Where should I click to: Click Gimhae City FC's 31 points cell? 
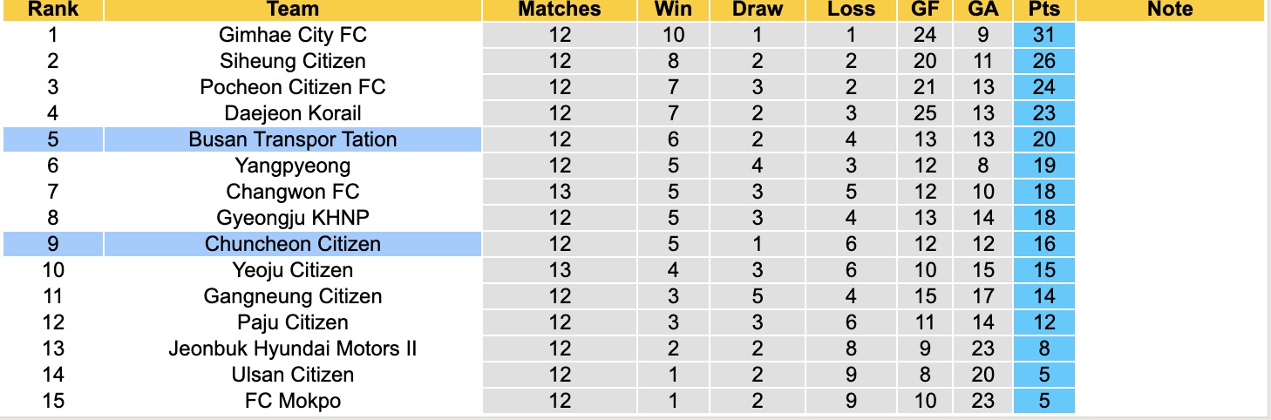pyautogui.click(x=1043, y=35)
